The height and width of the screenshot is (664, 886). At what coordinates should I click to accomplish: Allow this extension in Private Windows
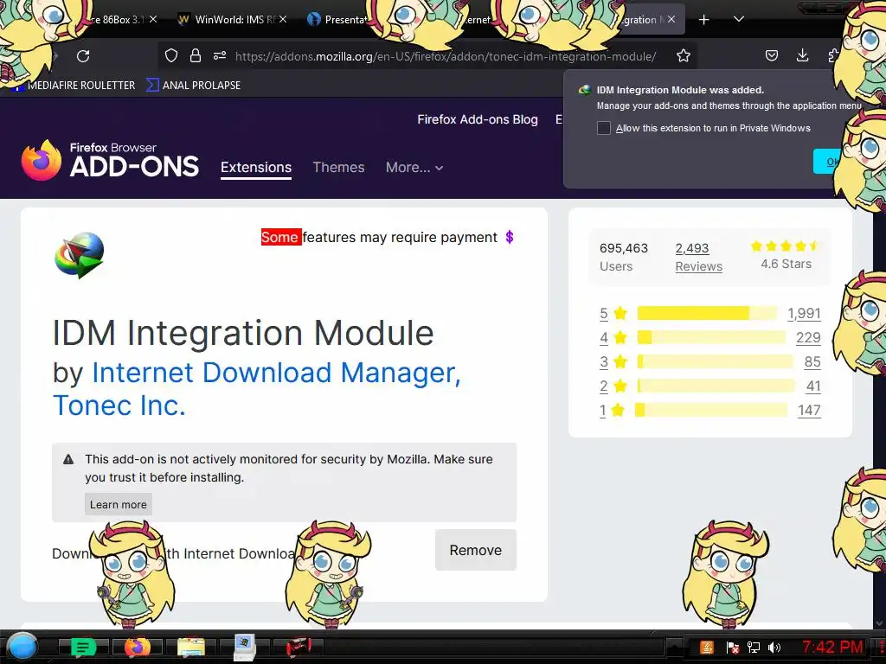pos(604,128)
